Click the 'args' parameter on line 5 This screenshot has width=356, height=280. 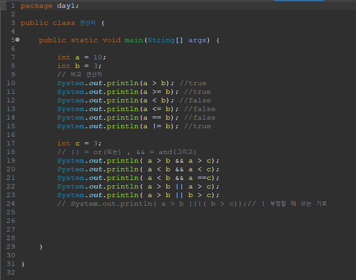(197, 40)
